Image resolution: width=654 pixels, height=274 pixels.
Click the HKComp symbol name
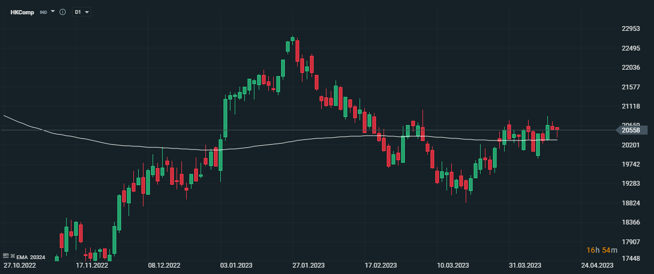[23, 12]
